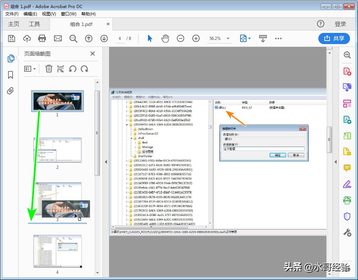Click the blue 共享 share button
Viewport: 358px width, 280px height.
pyautogui.click(x=334, y=38)
